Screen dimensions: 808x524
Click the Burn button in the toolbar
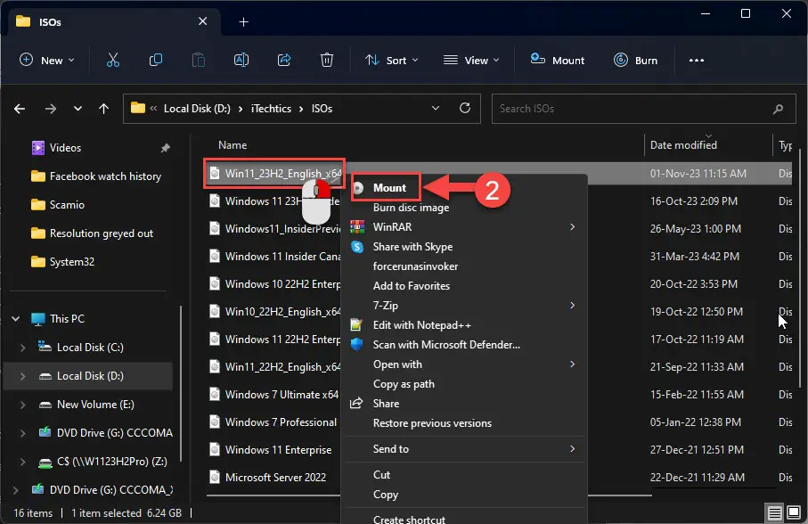[635, 60]
